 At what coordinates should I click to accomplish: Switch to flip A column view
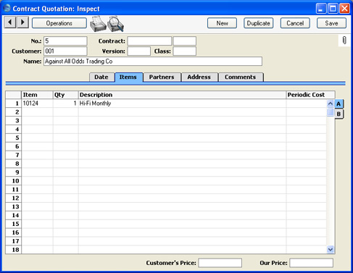tap(339, 104)
